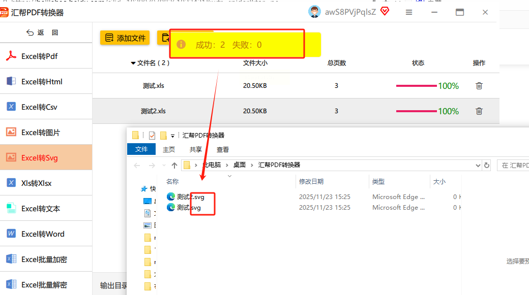Select Excel转Pdf in the sidebar
This screenshot has height=295, width=529.
[x=46, y=56]
